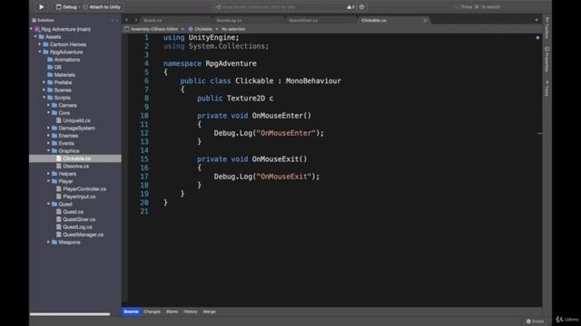The width and height of the screenshot is (581, 326).
Task: Close the Clickable.cs tab
Action: click(x=425, y=20)
